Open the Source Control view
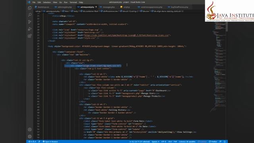 point(30,22)
